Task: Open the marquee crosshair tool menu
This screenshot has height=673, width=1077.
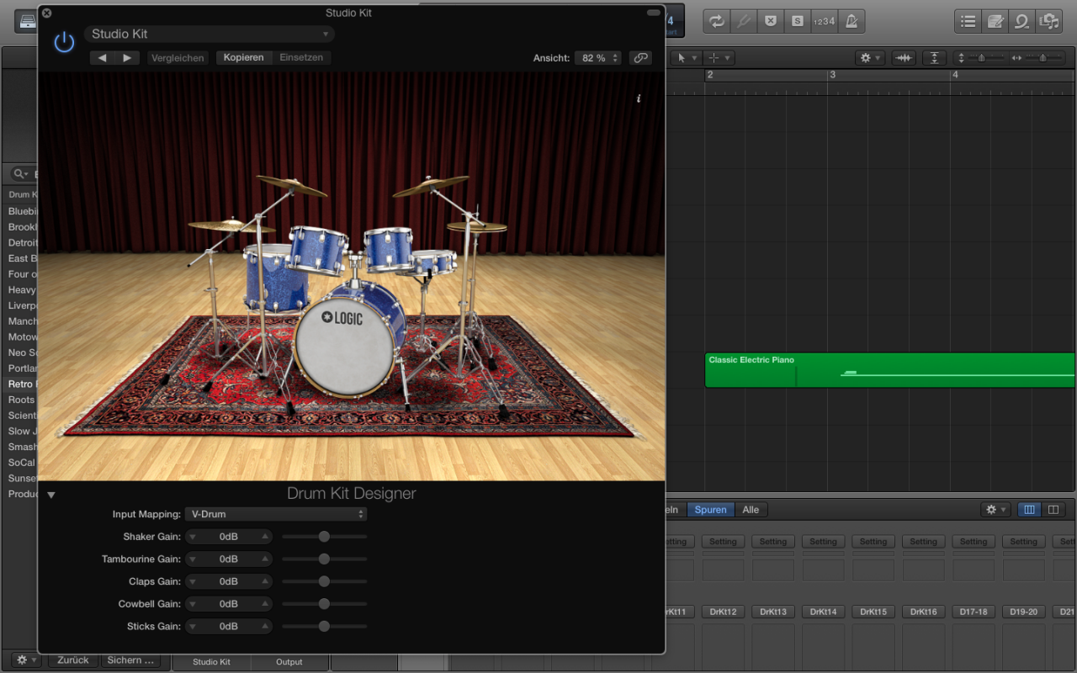Action: [x=719, y=58]
